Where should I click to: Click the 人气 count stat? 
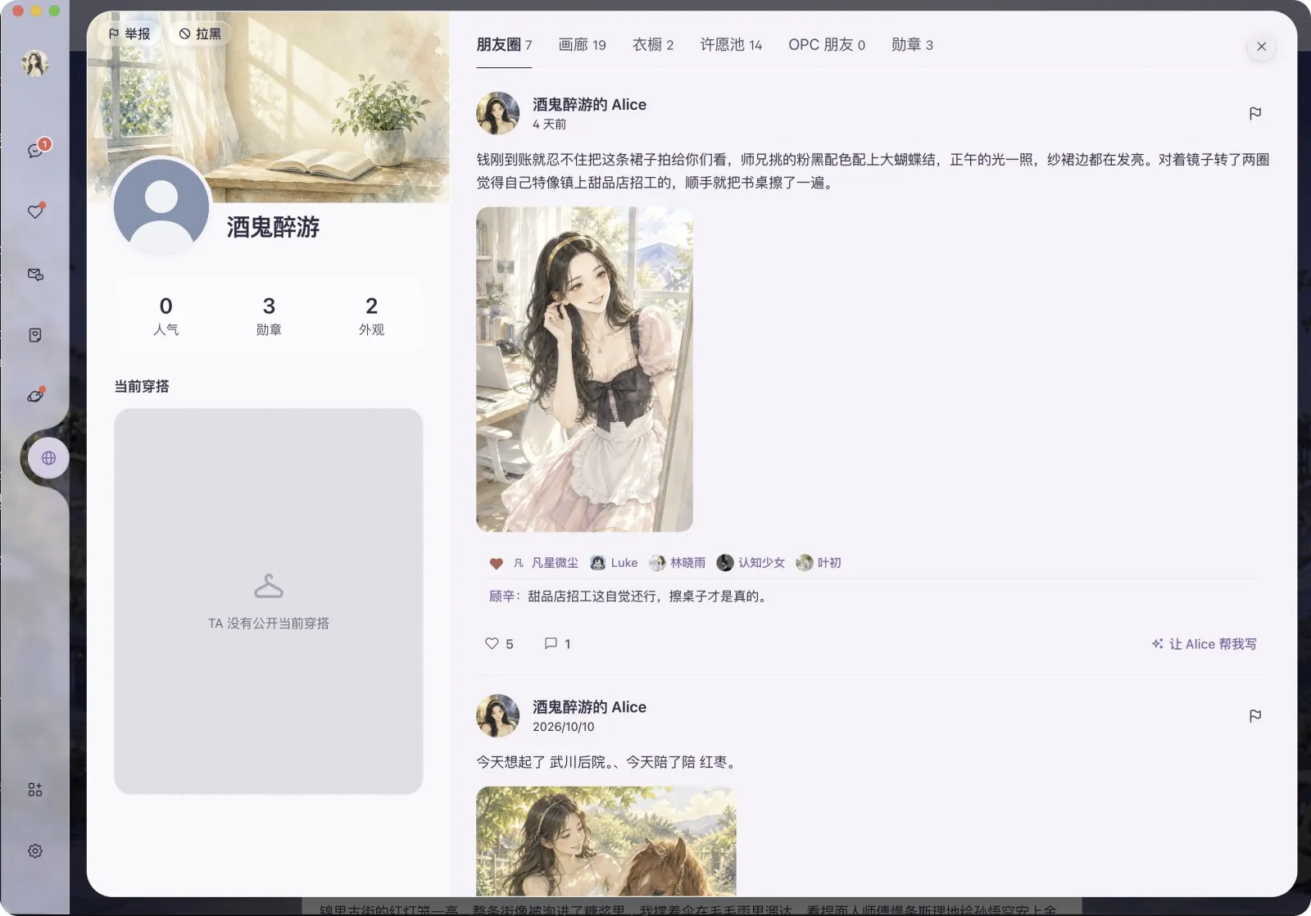point(166,315)
